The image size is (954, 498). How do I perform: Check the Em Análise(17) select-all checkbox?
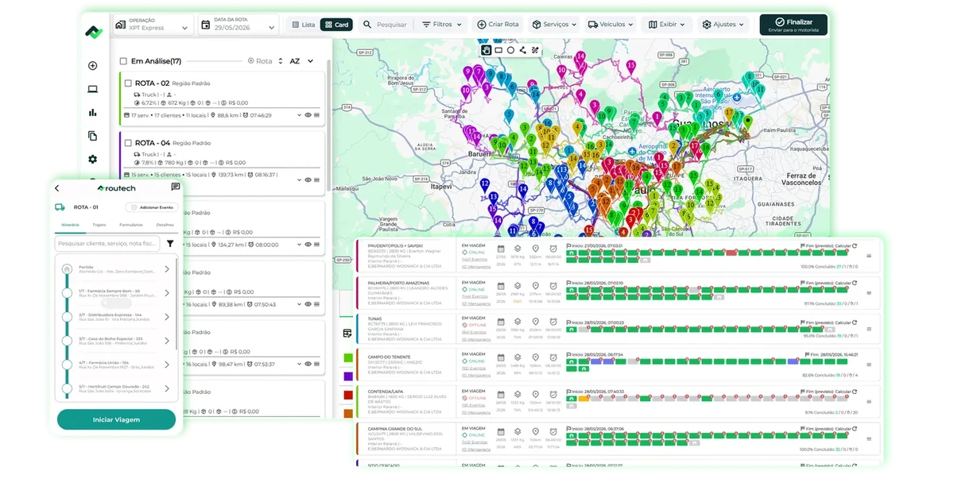(x=123, y=61)
